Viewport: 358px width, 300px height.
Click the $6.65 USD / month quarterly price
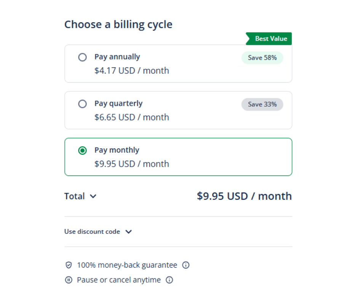click(132, 117)
